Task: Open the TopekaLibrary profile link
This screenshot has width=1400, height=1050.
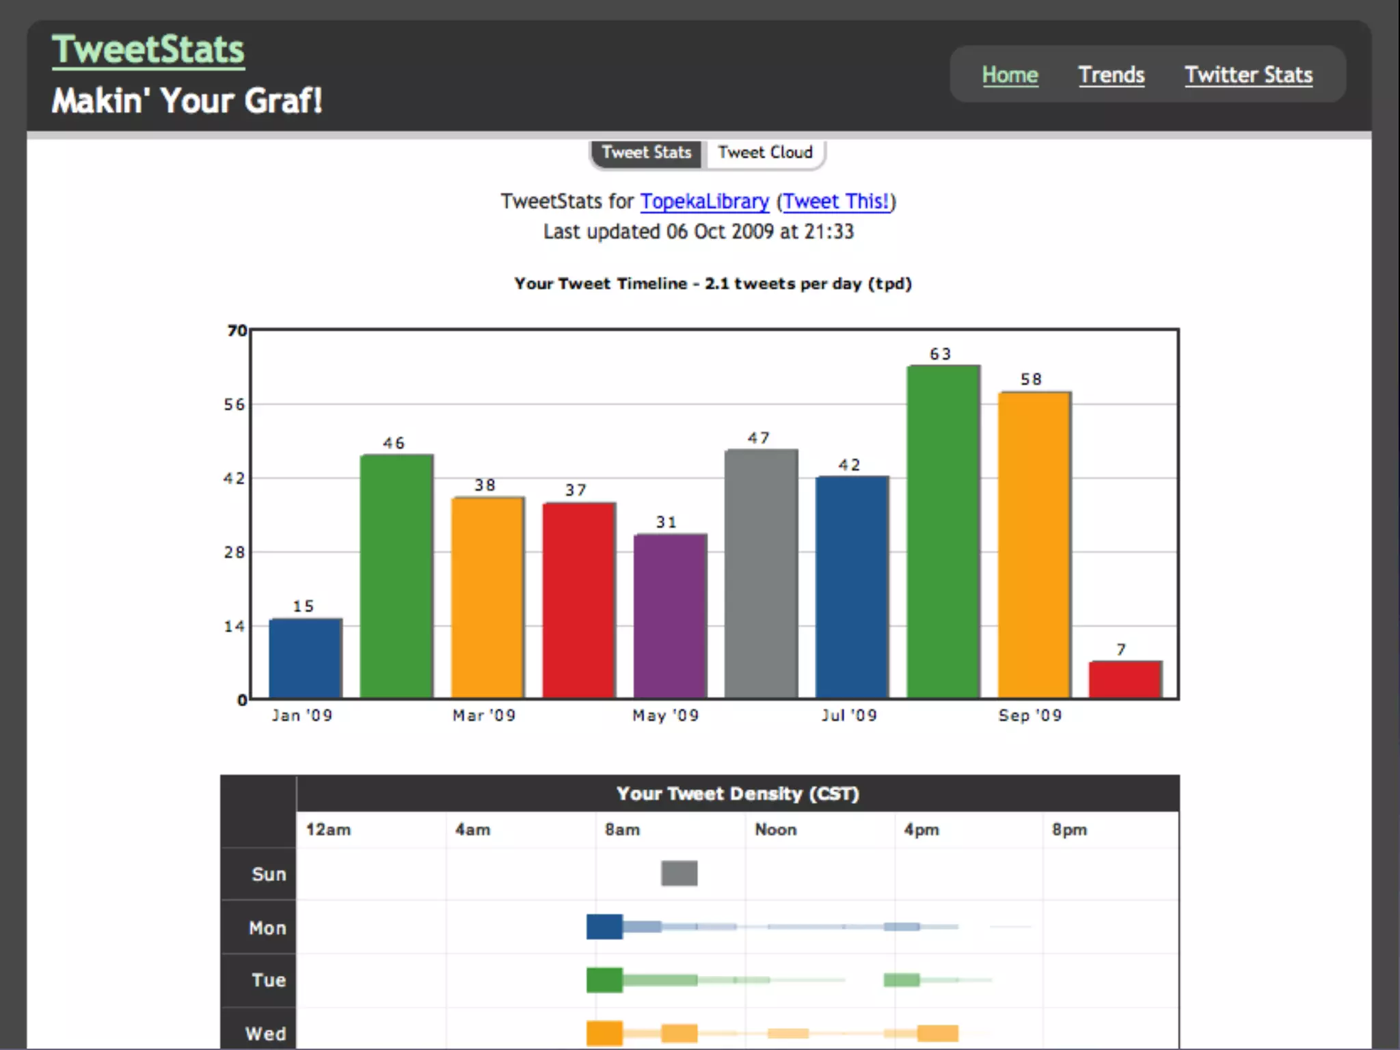Action: [704, 202]
